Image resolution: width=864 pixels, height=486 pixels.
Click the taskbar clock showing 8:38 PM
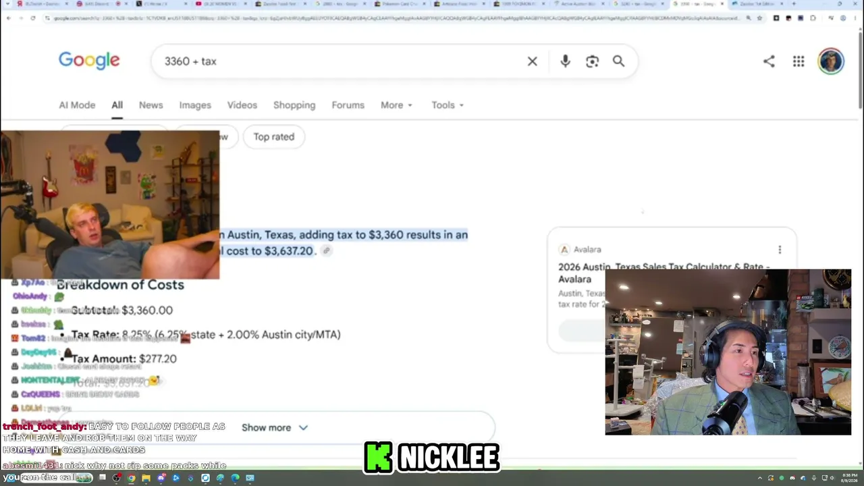point(848,478)
